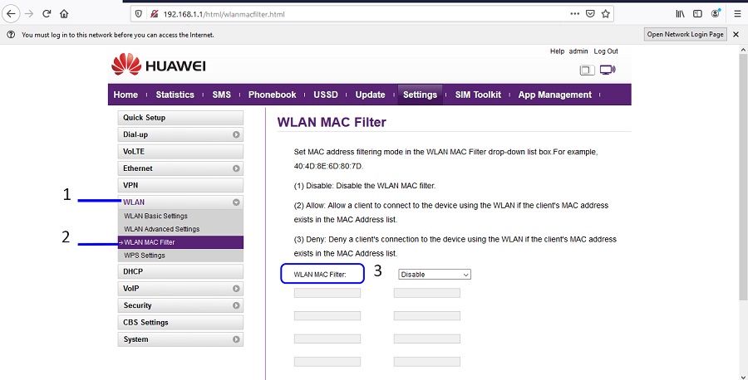Open the VPN sidebar item
748x380 pixels.
coord(180,185)
